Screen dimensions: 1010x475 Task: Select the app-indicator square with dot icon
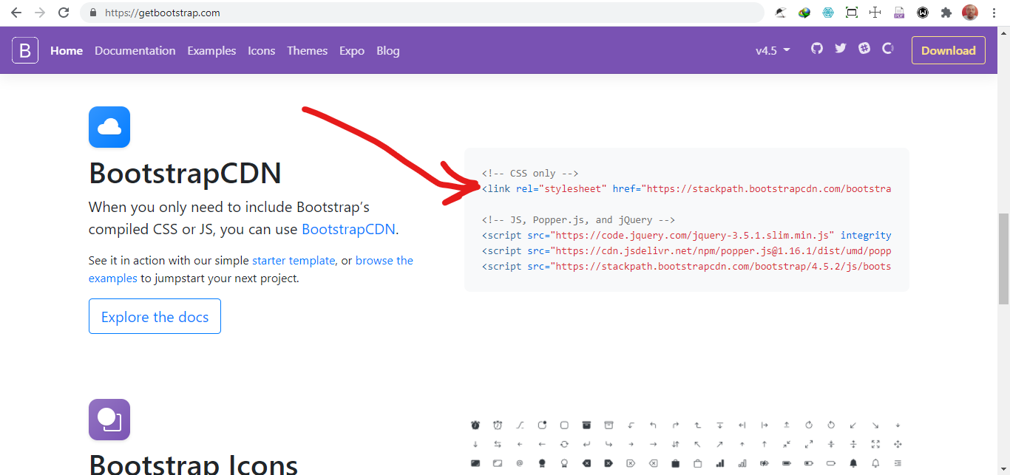point(542,425)
